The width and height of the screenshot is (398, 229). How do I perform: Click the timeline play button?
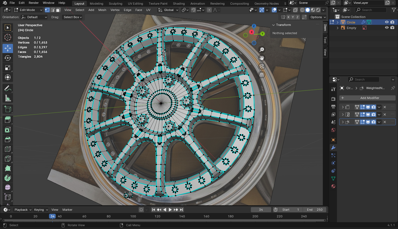(x=170, y=210)
